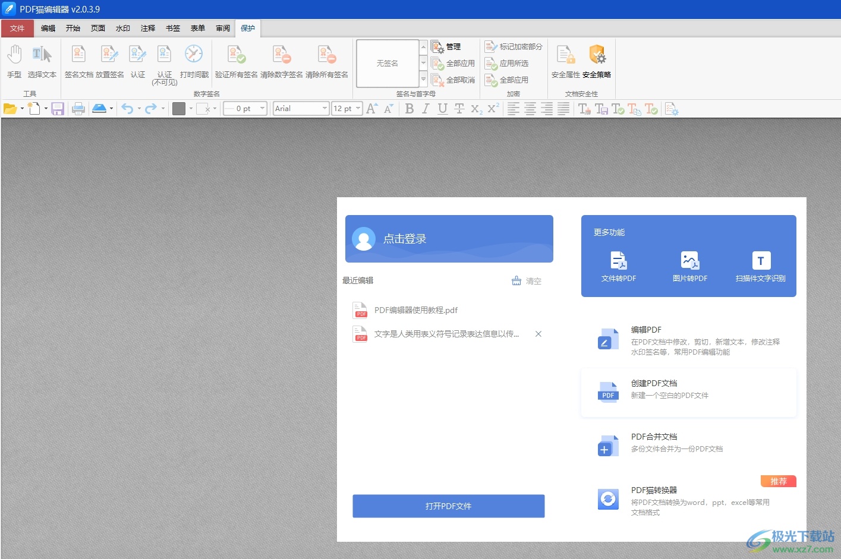
Task: Switch to the 表单 (Form) tab
Action: (x=198, y=29)
